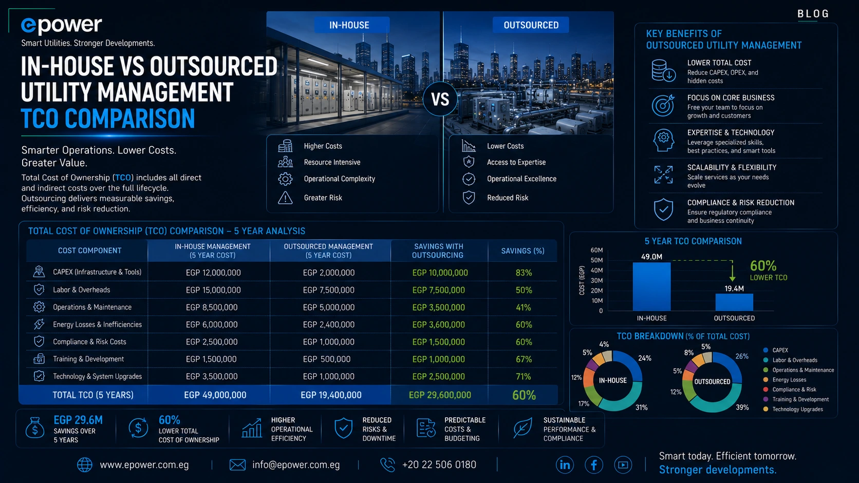Click the epower logo
859x483 pixels.
coord(62,25)
